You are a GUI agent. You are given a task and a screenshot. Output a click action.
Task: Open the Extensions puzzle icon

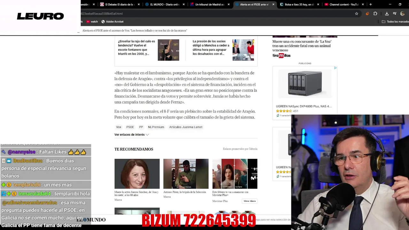(375, 14)
